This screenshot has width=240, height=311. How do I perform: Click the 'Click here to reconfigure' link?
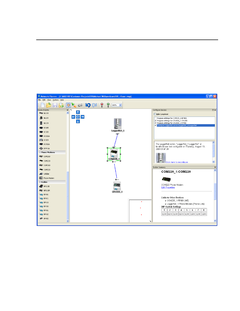click(177, 162)
